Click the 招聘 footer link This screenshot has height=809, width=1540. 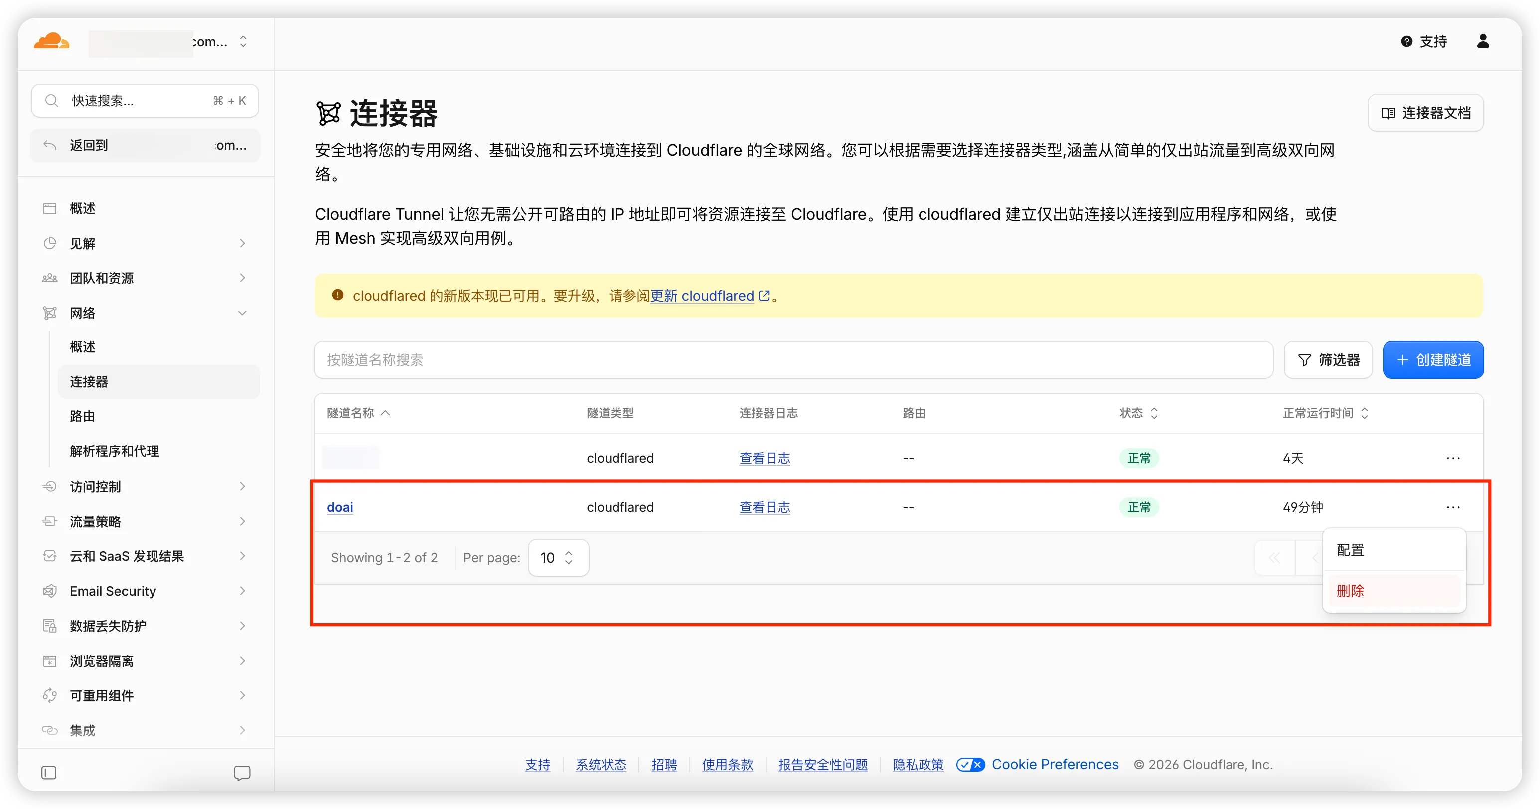point(664,765)
